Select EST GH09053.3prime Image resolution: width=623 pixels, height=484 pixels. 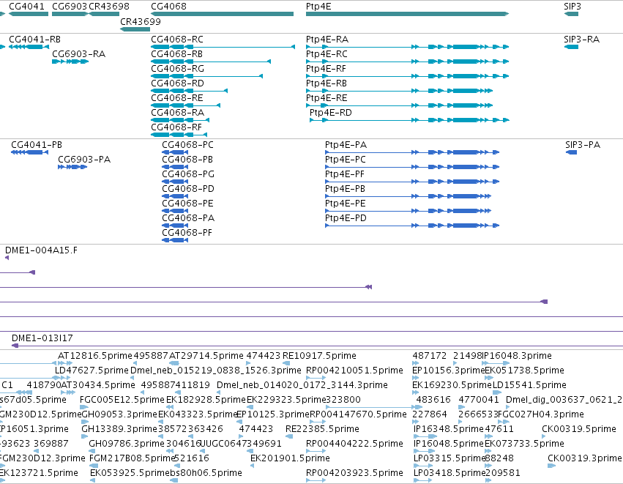[x=119, y=414]
